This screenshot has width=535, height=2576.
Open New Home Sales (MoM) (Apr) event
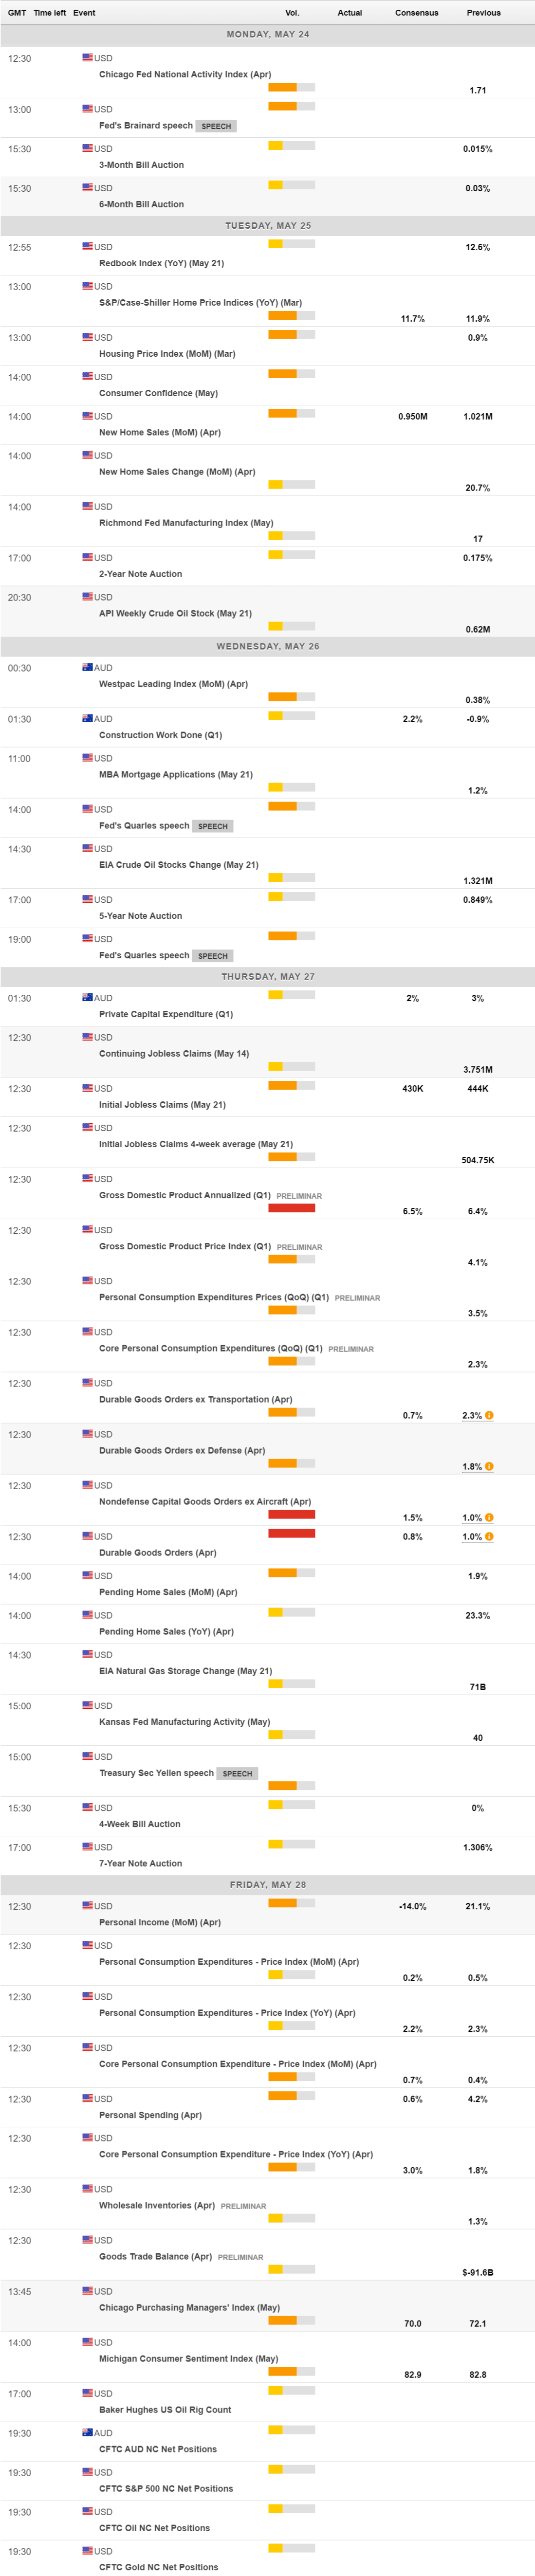(159, 432)
